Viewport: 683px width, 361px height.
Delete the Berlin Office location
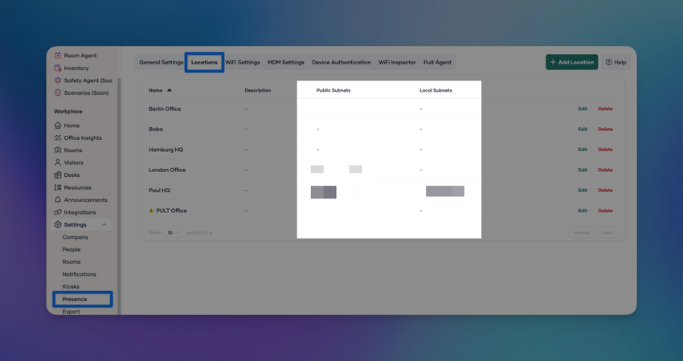[x=605, y=109]
